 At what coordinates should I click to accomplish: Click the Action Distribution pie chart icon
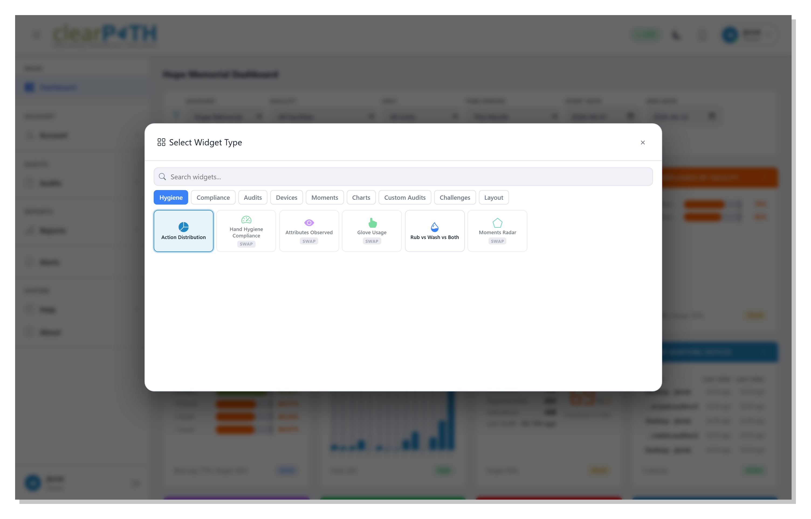click(x=183, y=227)
